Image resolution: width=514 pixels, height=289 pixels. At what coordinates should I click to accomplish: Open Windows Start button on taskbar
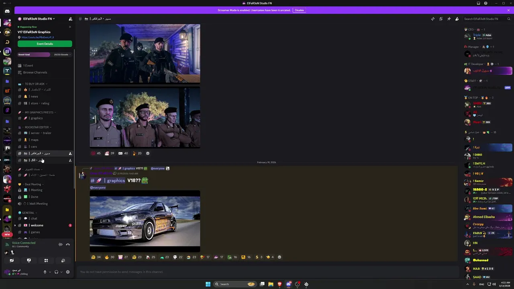click(x=208, y=284)
